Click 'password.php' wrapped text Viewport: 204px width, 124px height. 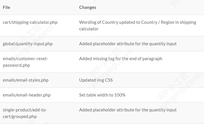click(16, 65)
